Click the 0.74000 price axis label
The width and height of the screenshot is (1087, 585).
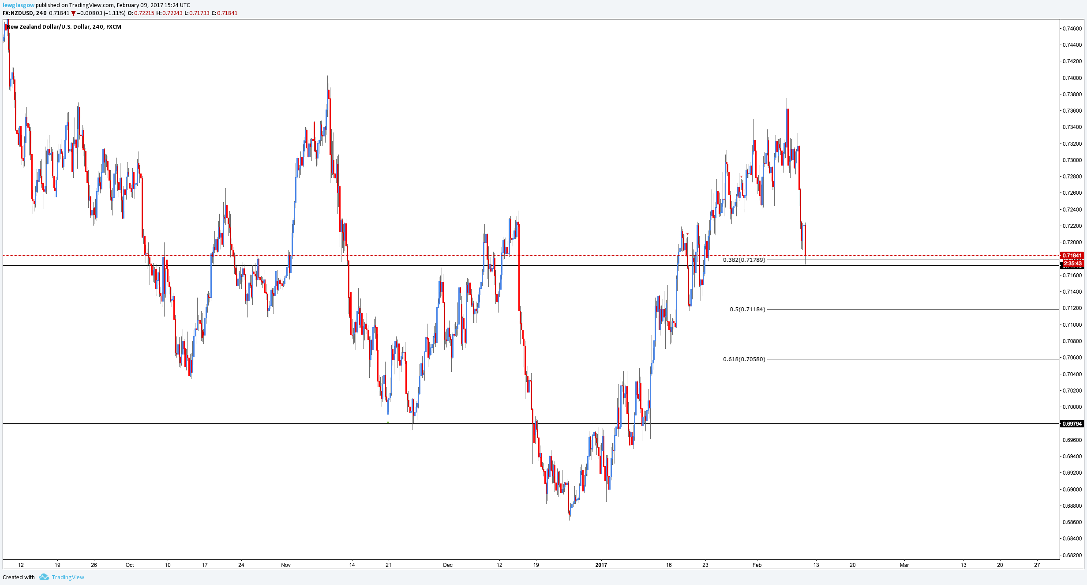1072,78
